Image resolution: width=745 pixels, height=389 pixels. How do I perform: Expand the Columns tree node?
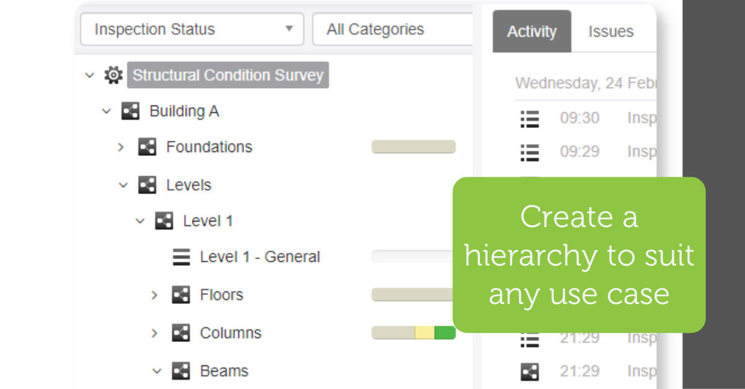pos(155,333)
